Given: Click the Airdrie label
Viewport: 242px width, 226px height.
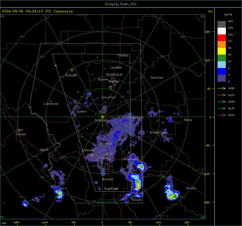Looking at the screenshot, I should (x=106, y=144).
